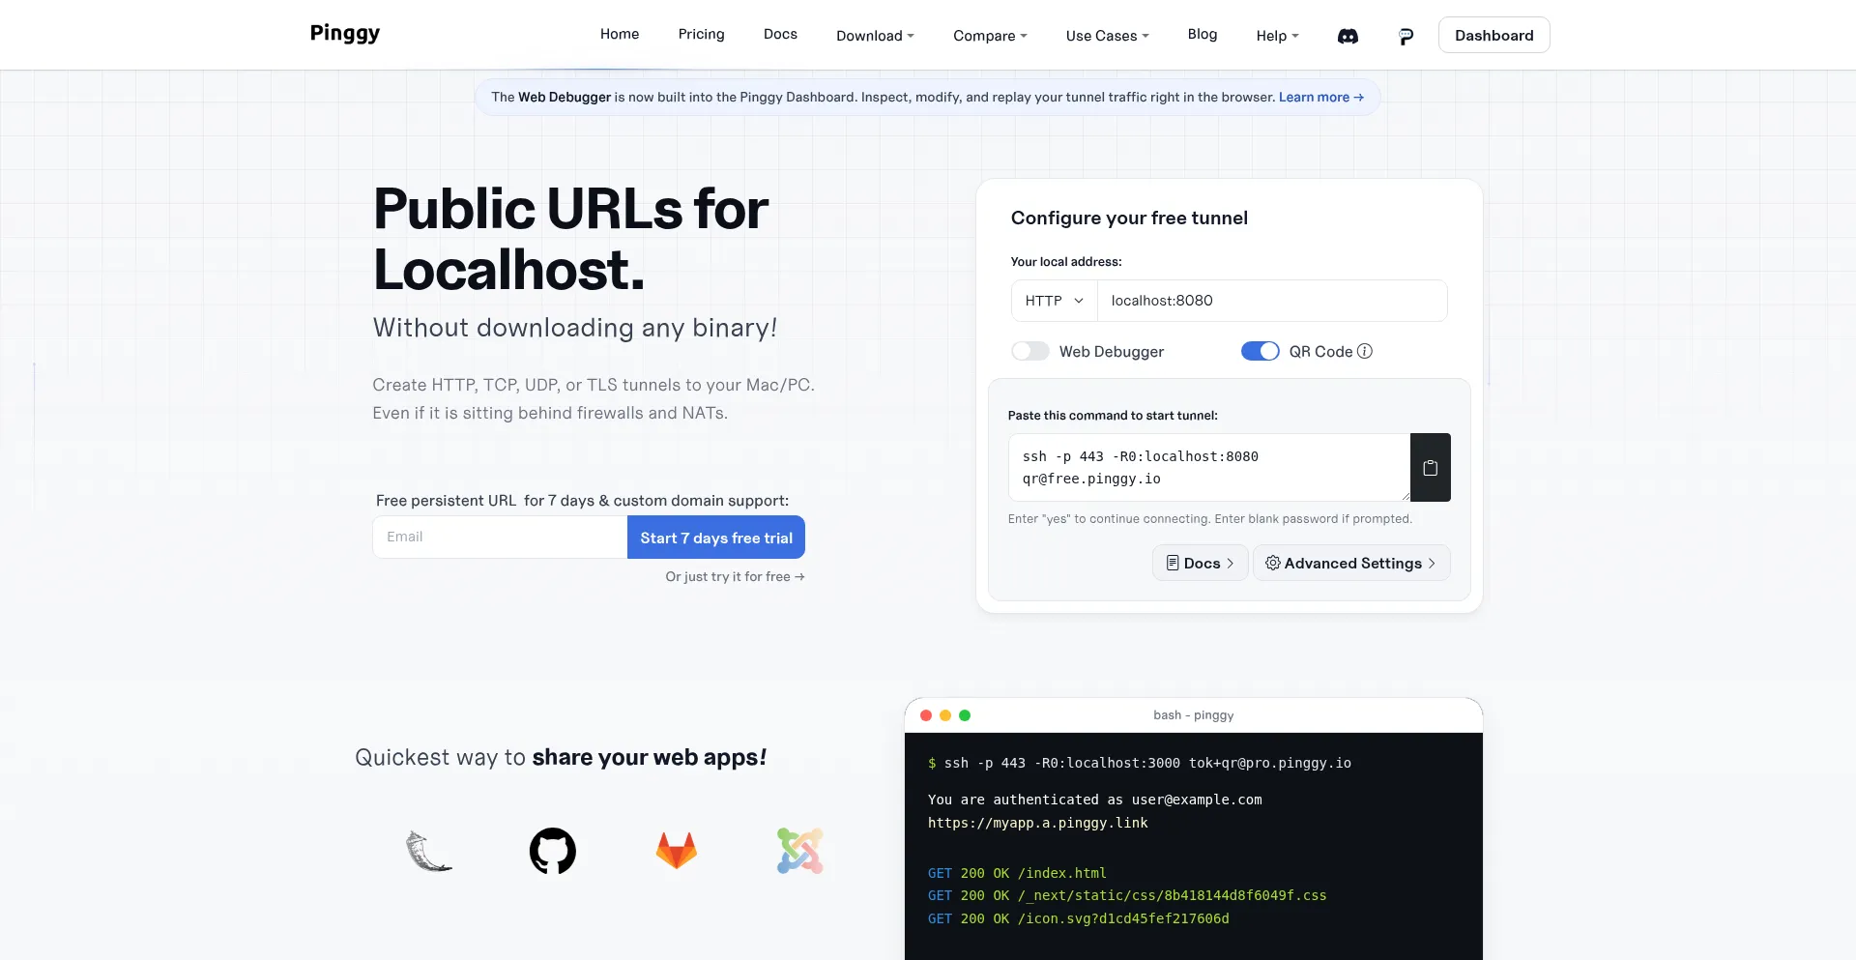Click the yellow terminal window dot
Viewport: 1856px width, 960px height.
(x=945, y=715)
